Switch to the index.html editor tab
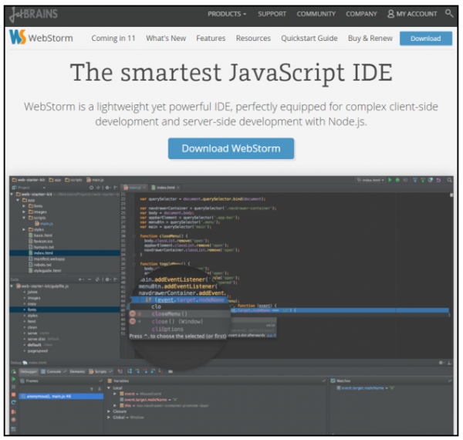 click(165, 188)
